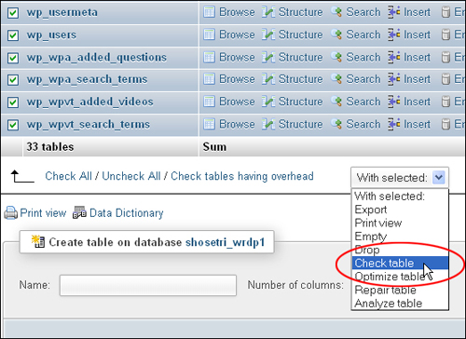
Task: Click the Data Dictionary icon
Action: [x=79, y=213]
